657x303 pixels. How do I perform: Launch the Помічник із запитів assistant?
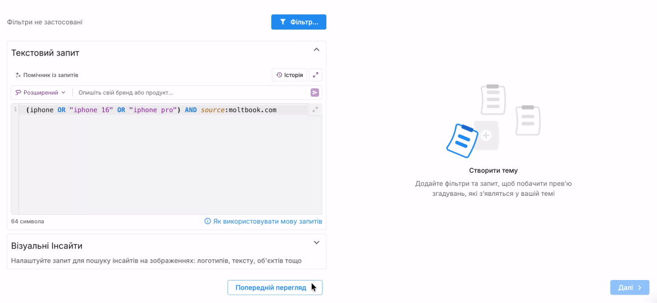(x=47, y=75)
